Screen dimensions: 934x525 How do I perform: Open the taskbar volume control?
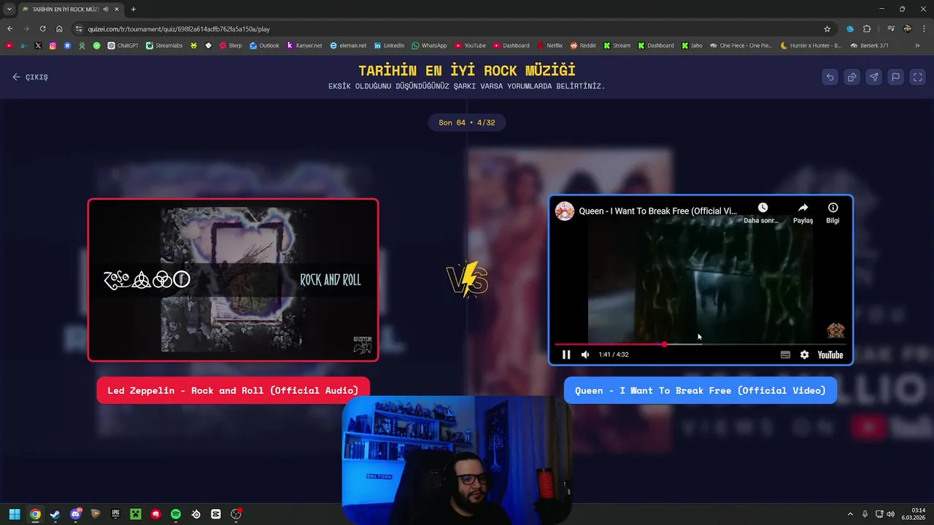890,514
